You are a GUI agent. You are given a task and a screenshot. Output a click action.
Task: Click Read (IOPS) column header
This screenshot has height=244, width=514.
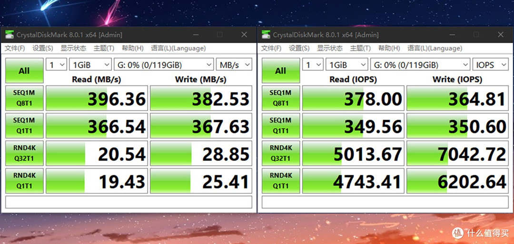click(x=353, y=79)
